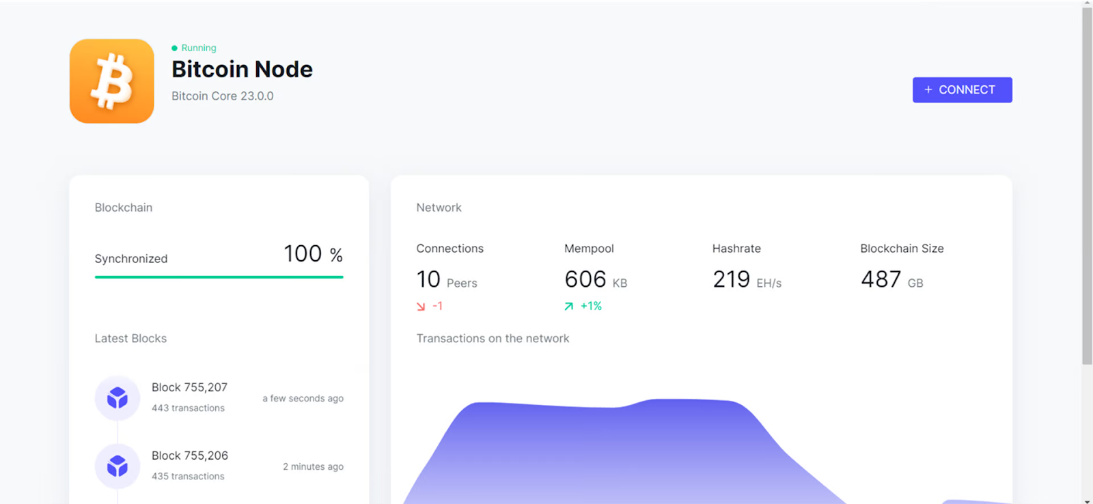Click 'Block 755,206' text
The height and width of the screenshot is (504, 1093).
(x=190, y=456)
